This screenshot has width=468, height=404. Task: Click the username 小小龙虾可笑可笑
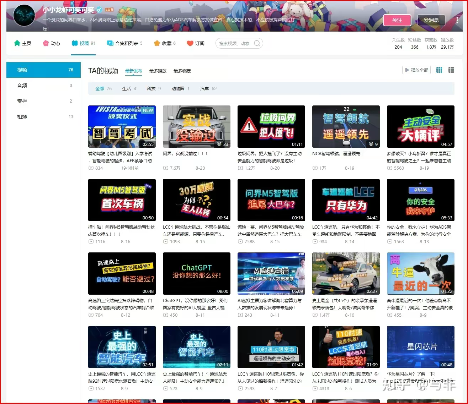point(68,10)
